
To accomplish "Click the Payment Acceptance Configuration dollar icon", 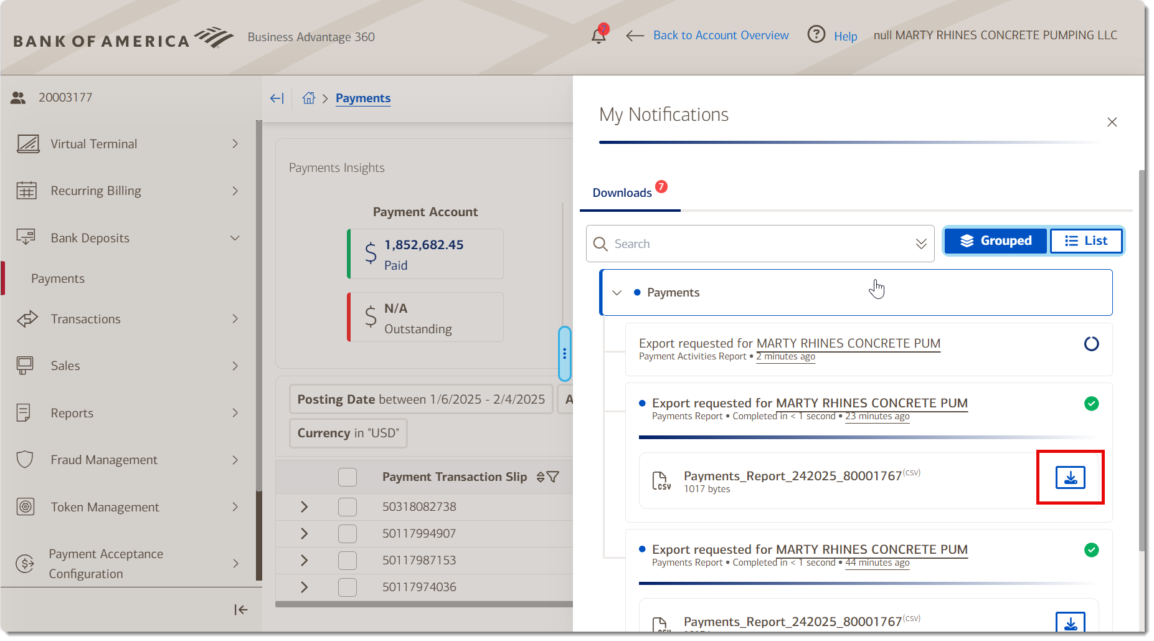I will (x=25, y=564).
